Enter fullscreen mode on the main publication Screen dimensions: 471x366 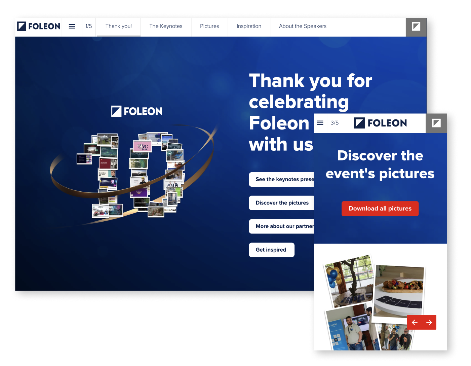pyautogui.click(x=416, y=26)
